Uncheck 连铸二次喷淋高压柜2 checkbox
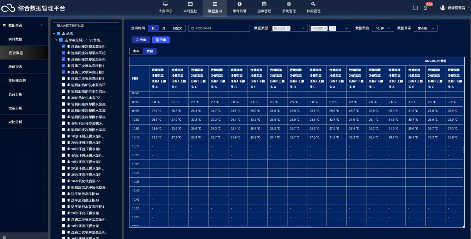Screen dimensions: 471x239 point(63,72)
